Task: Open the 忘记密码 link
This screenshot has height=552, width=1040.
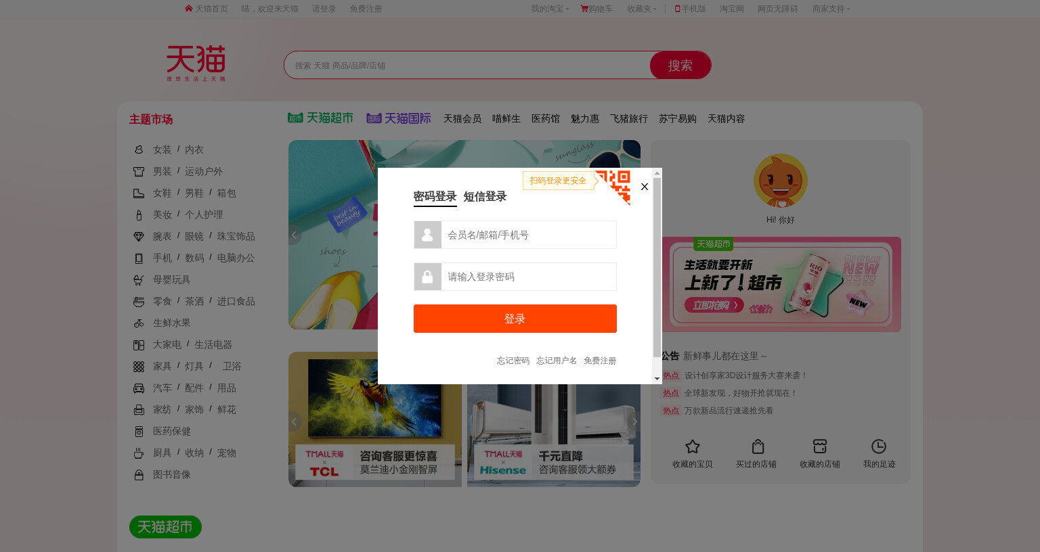Action: click(513, 361)
